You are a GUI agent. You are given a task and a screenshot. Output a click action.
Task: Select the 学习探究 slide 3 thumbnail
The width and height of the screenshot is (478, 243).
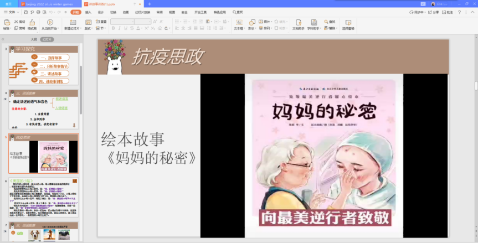coord(43,65)
